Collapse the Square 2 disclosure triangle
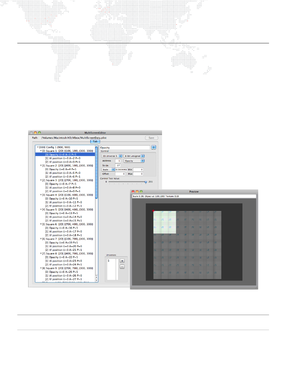Screen dimensions: 295x382 tap(41, 165)
